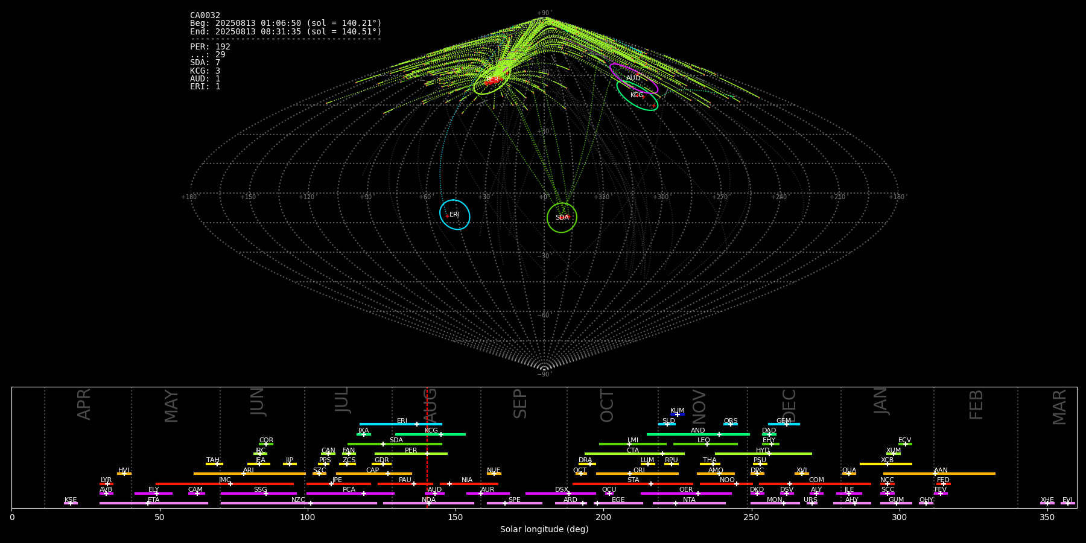
Task: Select the HVI shower label in the timeline
Action: [x=124, y=471]
